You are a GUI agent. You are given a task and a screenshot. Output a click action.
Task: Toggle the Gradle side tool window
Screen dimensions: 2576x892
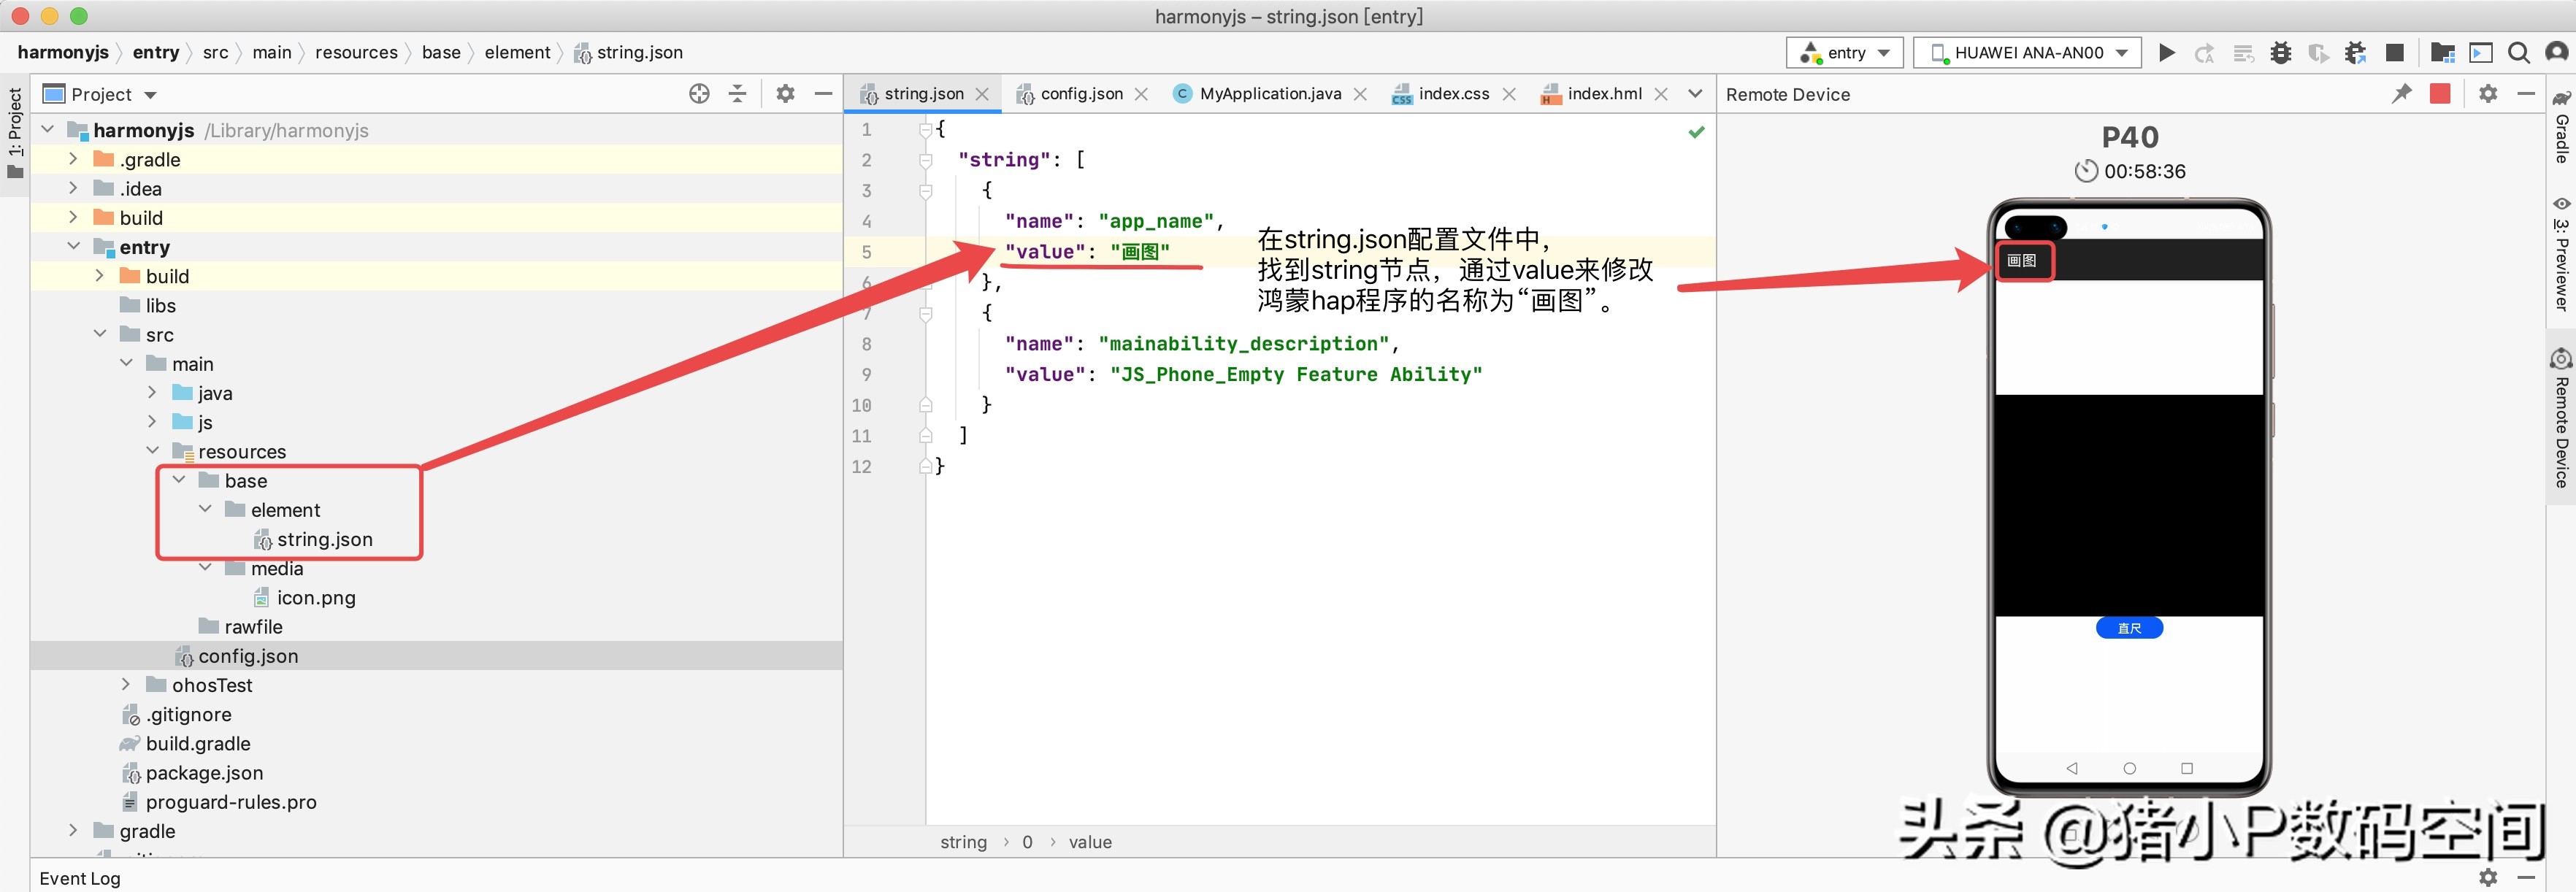[x=2561, y=127]
